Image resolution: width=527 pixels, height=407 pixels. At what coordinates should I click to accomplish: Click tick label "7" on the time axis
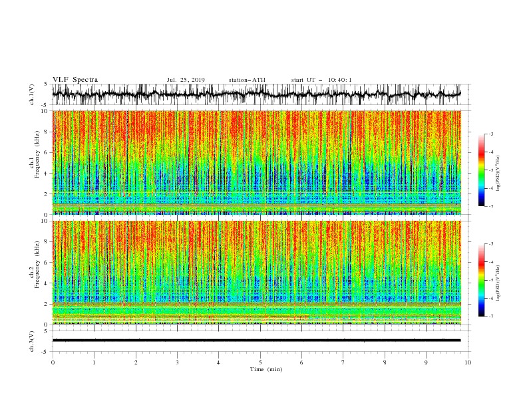(x=343, y=362)
